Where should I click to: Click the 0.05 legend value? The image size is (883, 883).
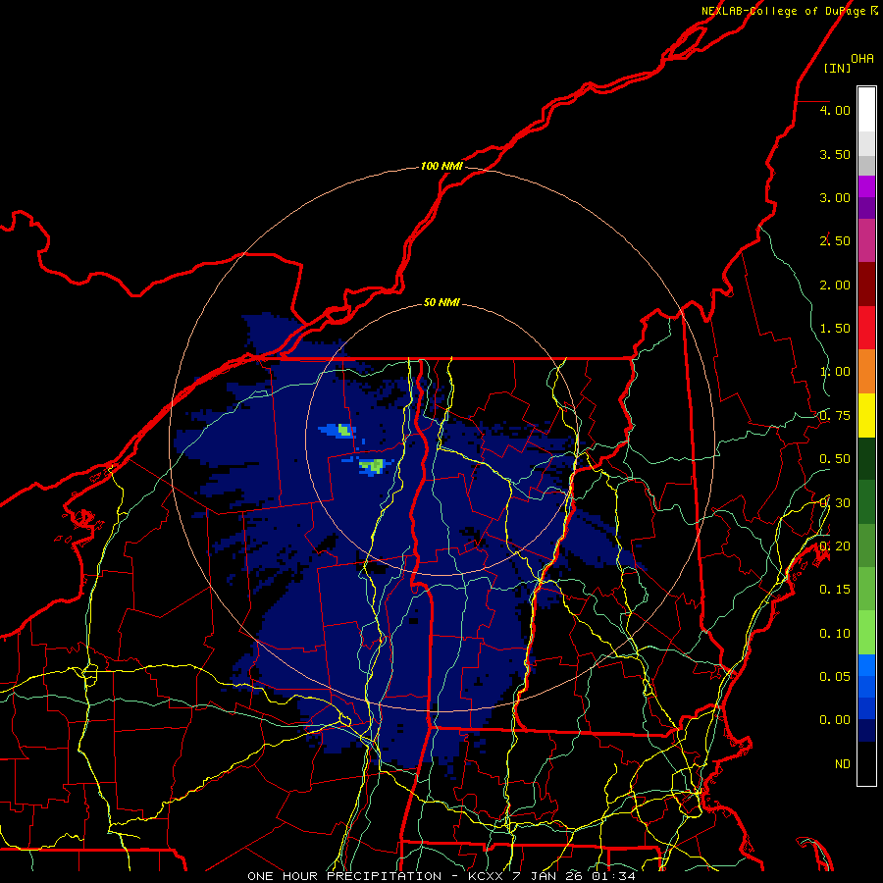tap(835, 676)
